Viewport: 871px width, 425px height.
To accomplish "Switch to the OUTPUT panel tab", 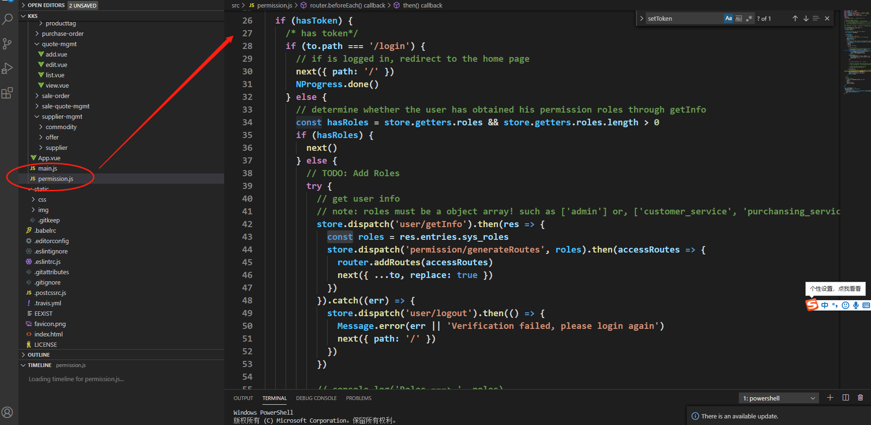I will (x=243, y=398).
